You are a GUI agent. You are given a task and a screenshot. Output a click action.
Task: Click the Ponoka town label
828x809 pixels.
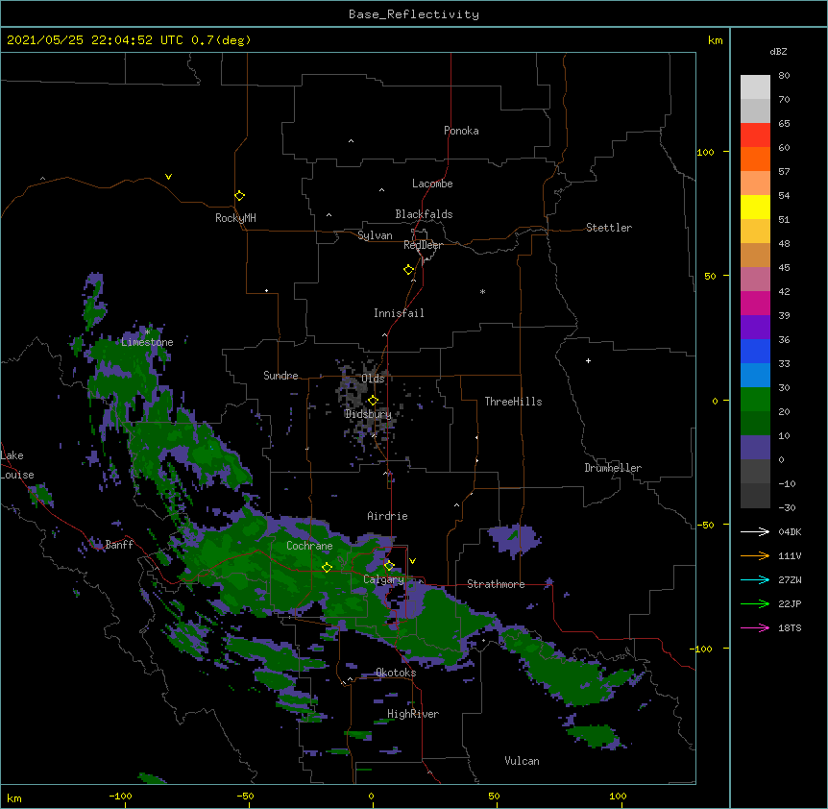click(x=461, y=131)
